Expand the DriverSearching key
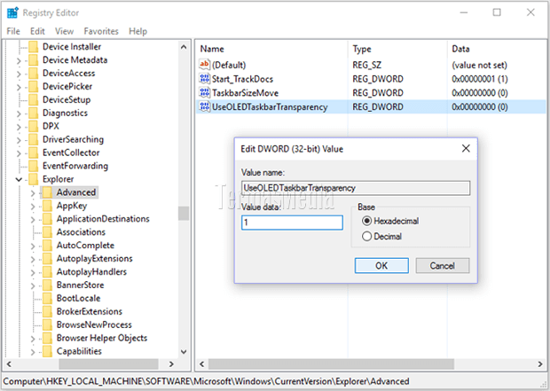The image size is (550, 391). (19, 140)
